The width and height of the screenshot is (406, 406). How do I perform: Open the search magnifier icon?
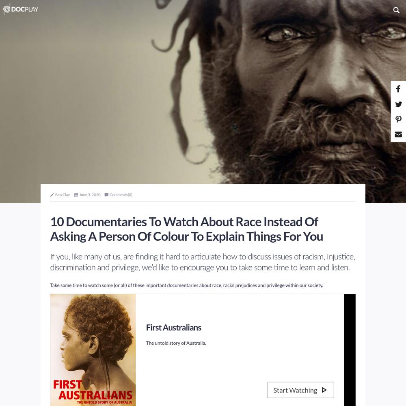[396, 10]
